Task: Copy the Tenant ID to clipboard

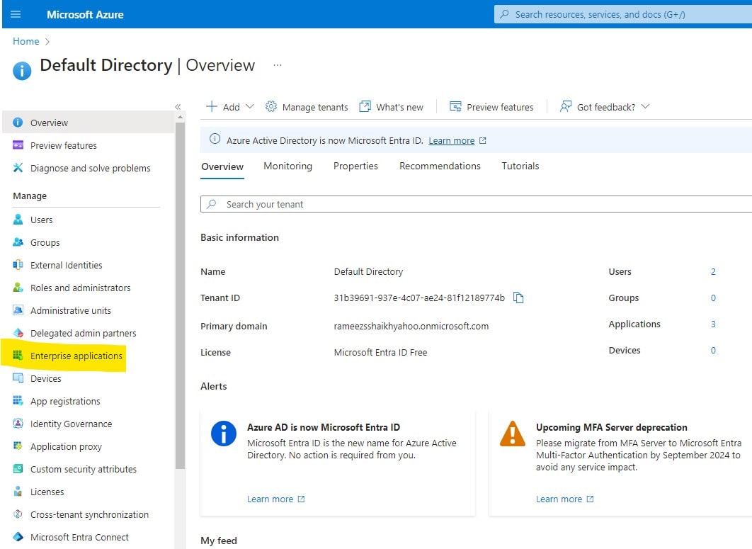Action: click(518, 298)
